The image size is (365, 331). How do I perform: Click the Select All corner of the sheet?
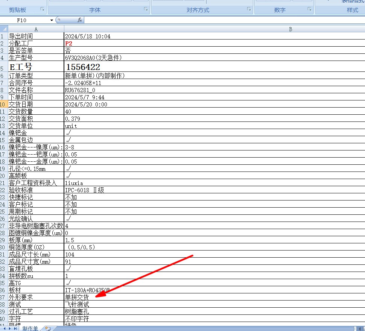coord(4,29)
